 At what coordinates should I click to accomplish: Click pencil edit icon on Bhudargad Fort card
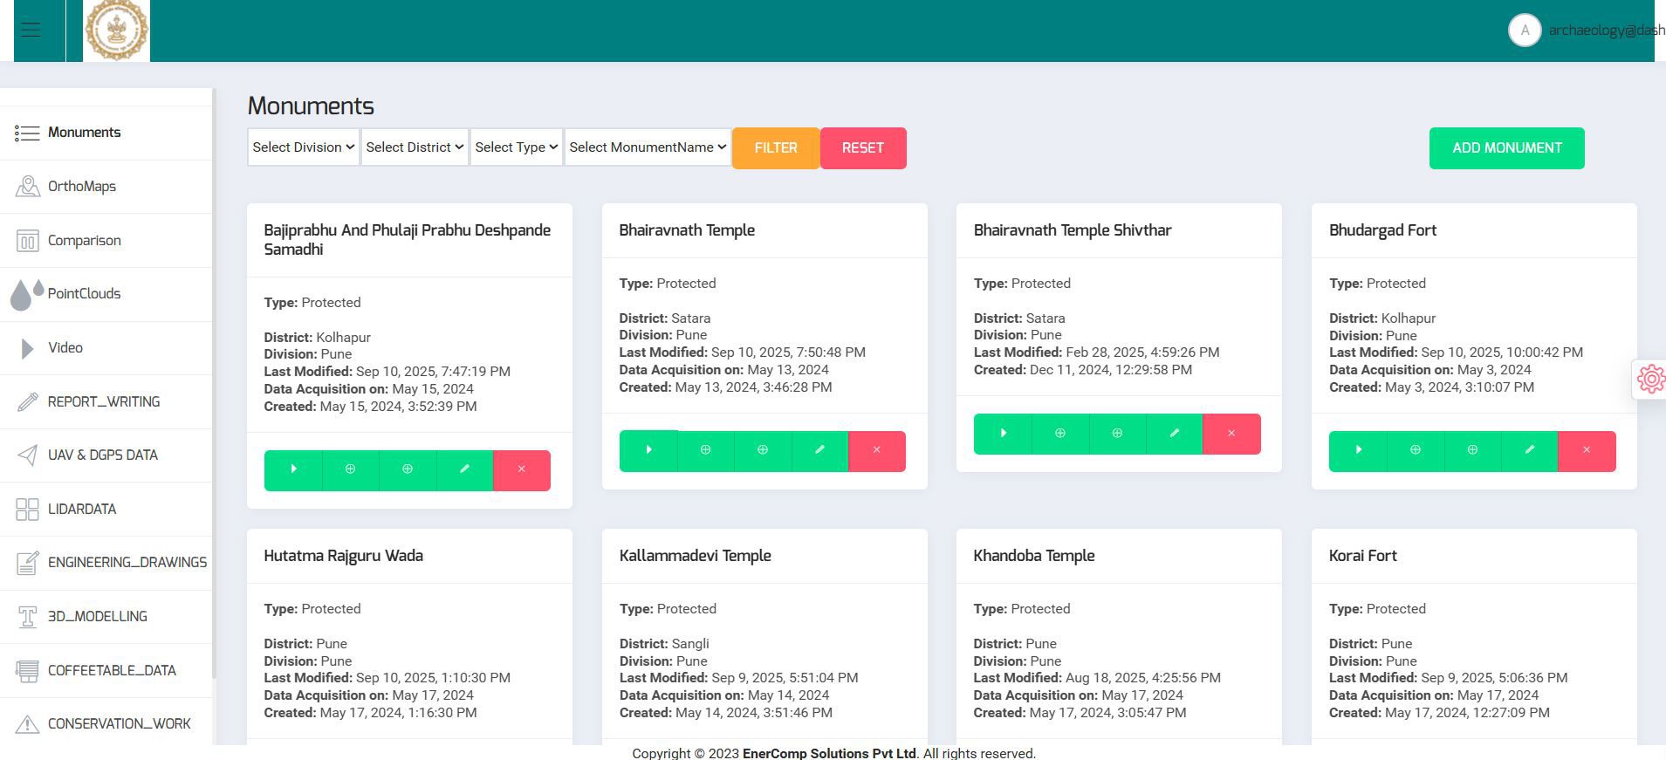(x=1529, y=450)
